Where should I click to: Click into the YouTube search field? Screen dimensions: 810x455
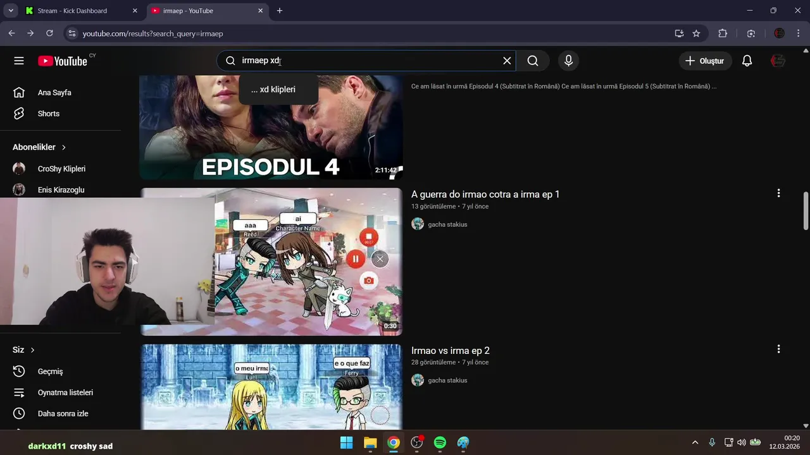click(x=367, y=61)
